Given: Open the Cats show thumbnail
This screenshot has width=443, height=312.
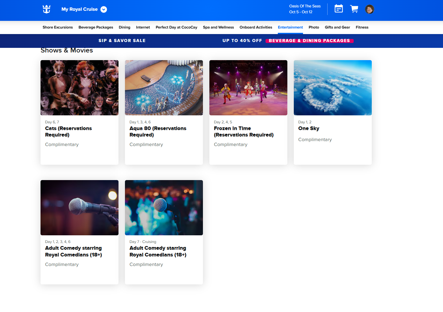Looking at the screenshot, I should pos(80,88).
